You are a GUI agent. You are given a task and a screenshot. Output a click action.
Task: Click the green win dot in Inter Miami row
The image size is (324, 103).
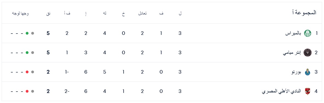[27, 53]
